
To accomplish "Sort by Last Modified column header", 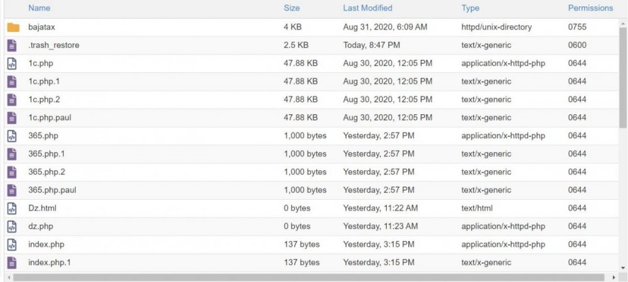I will [x=367, y=8].
